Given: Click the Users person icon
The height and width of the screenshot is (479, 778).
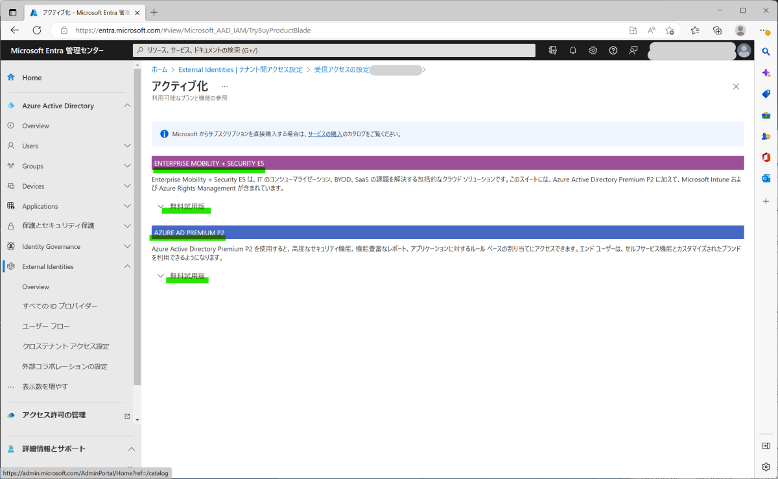Looking at the screenshot, I should click(x=10, y=146).
